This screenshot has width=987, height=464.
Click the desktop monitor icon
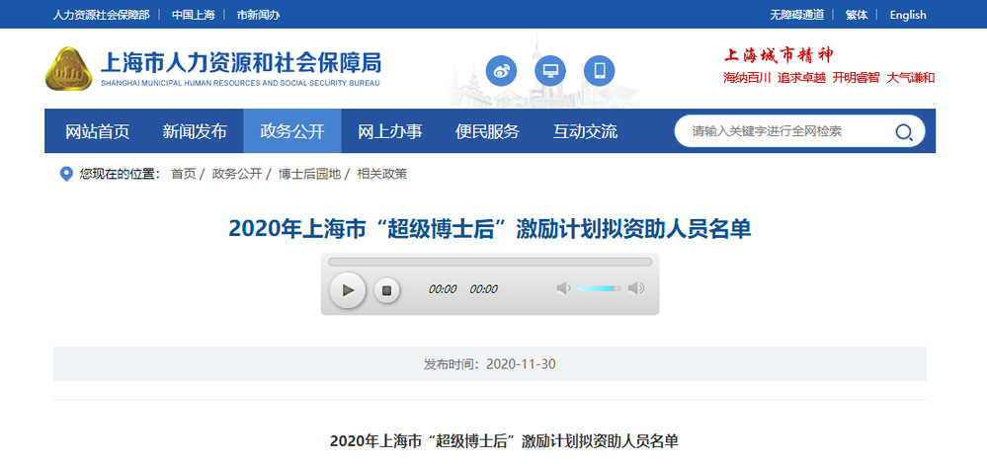pyautogui.click(x=550, y=71)
